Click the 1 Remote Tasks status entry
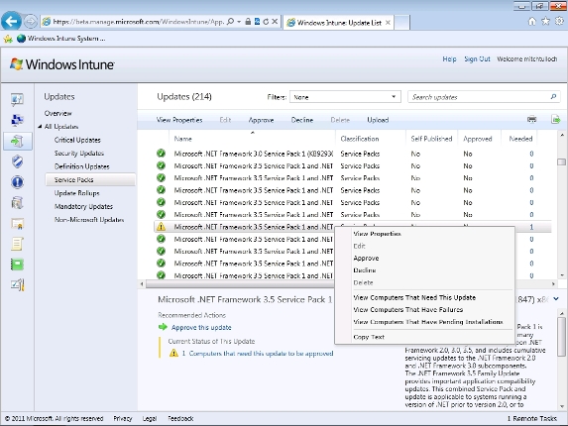This screenshot has width=568, height=426. coord(531,418)
